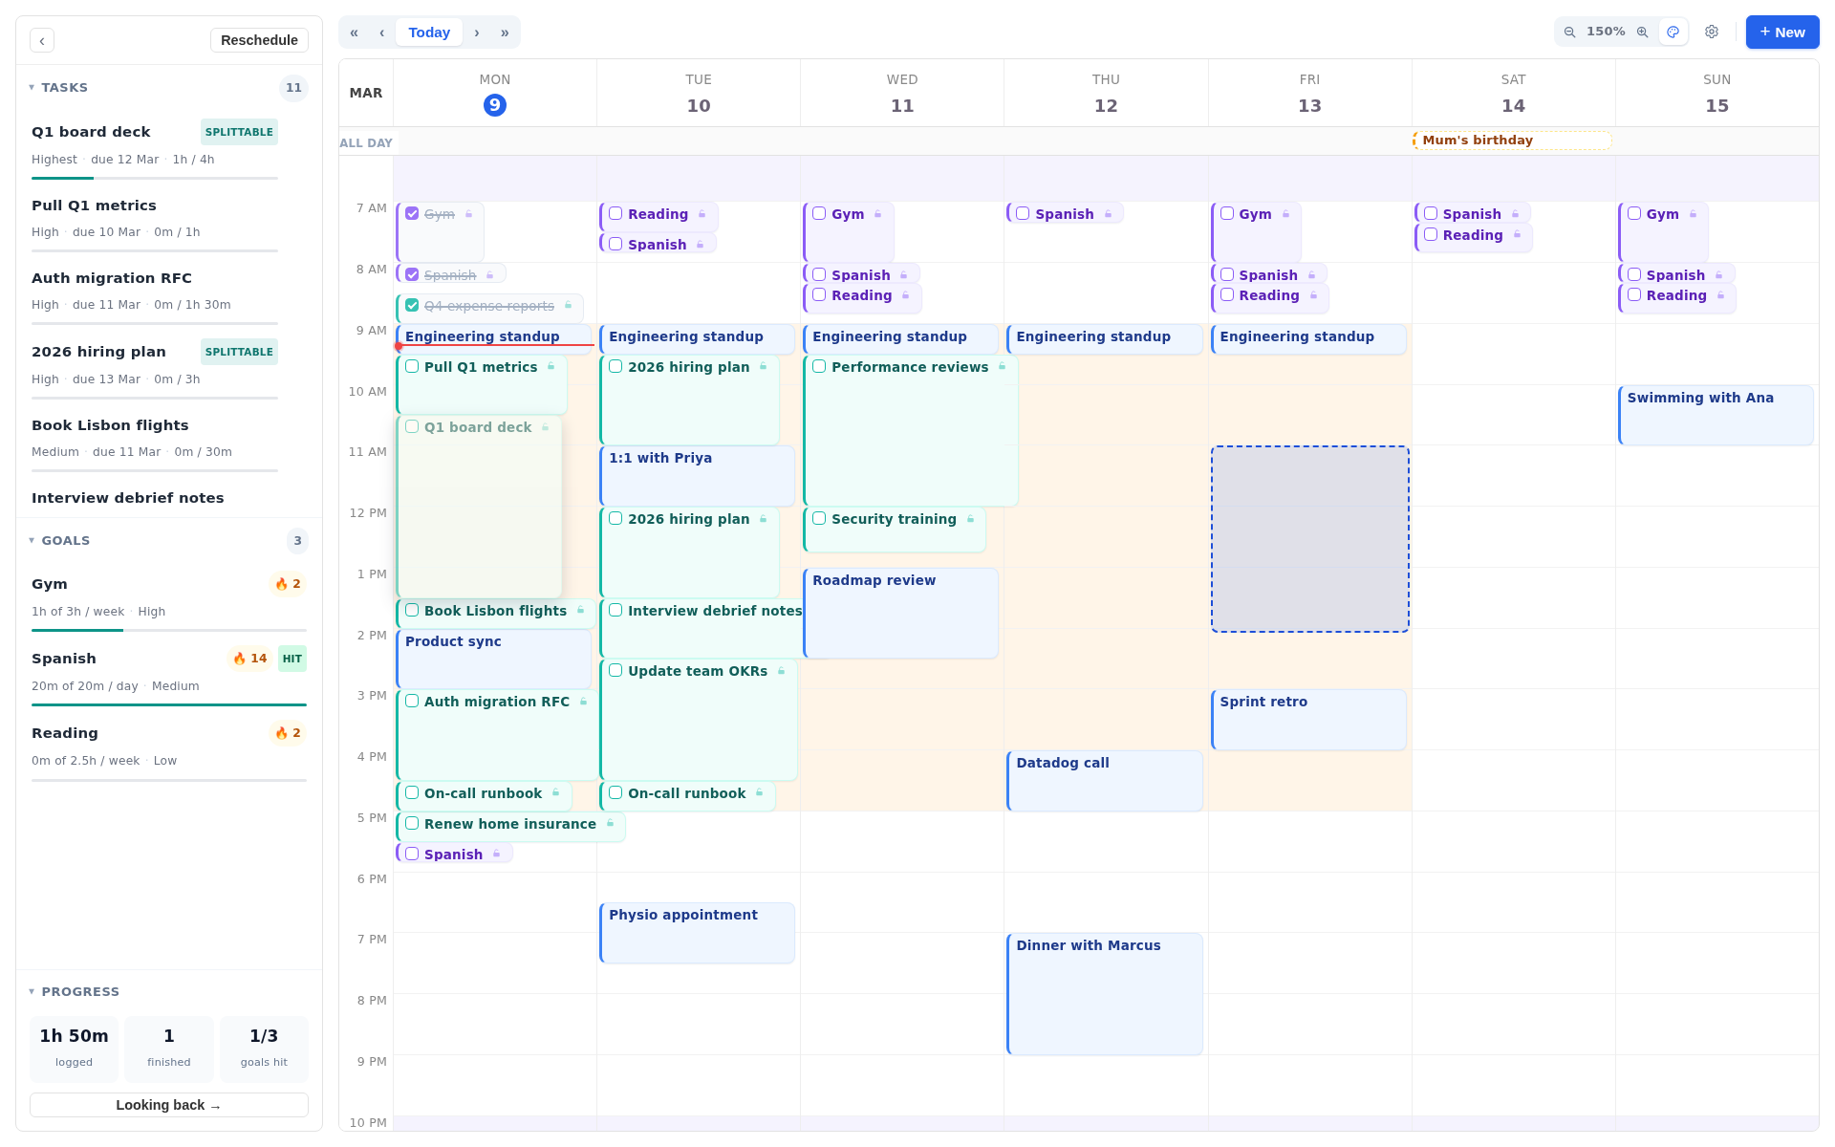The image size is (1835, 1147).
Task: Collapse the PROGRESS section
Action: pos(32,992)
